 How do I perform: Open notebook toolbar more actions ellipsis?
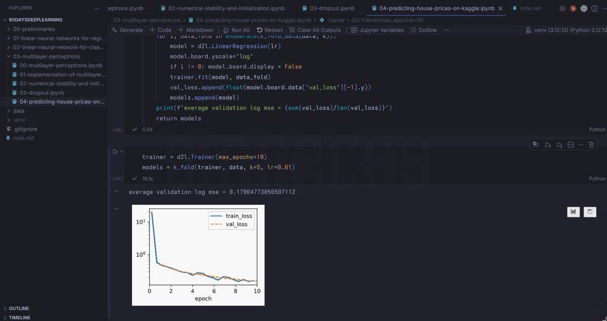pos(447,30)
